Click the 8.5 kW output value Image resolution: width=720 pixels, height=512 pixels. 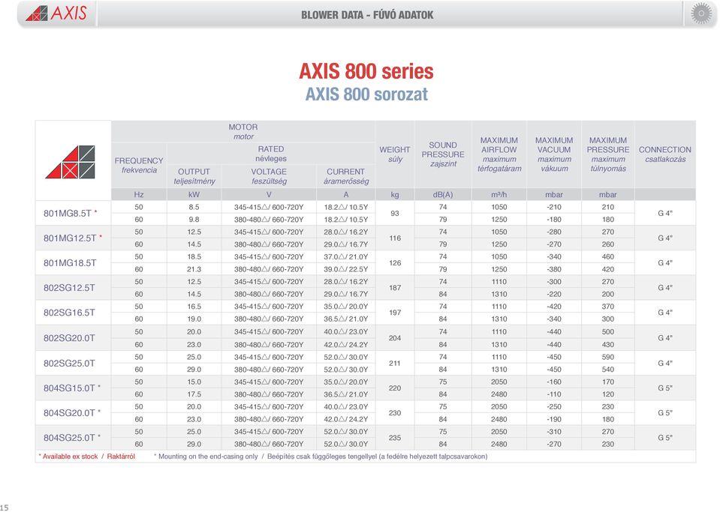(x=194, y=207)
